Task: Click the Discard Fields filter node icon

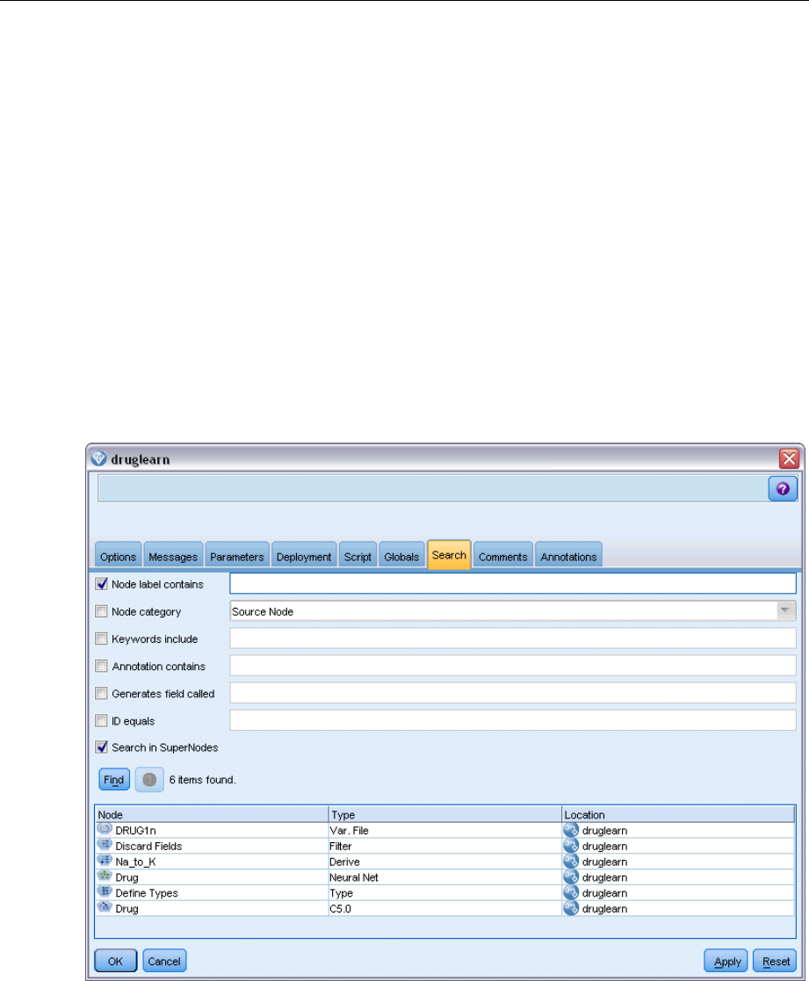Action: click(105, 845)
